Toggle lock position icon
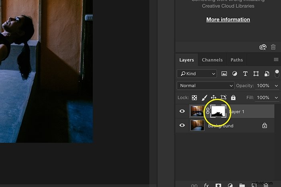 click(x=214, y=98)
